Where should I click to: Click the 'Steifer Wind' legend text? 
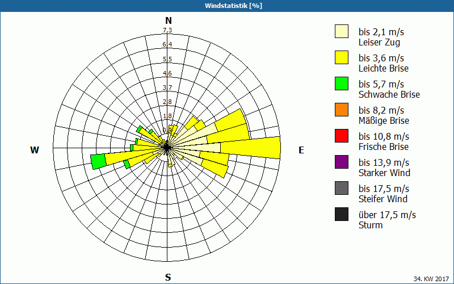382,199
